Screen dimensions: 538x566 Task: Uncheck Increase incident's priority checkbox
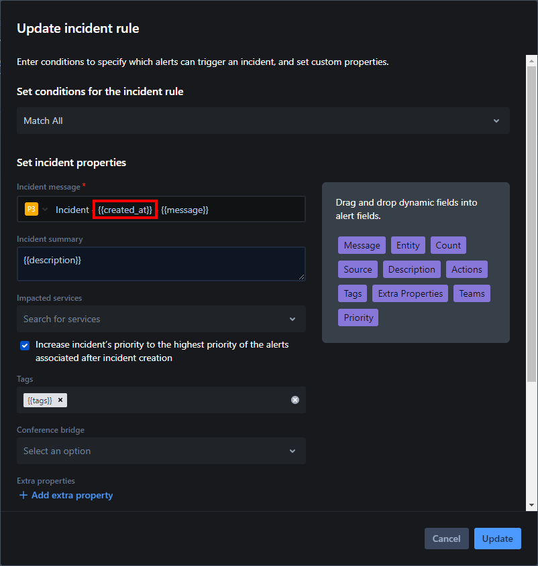point(25,346)
